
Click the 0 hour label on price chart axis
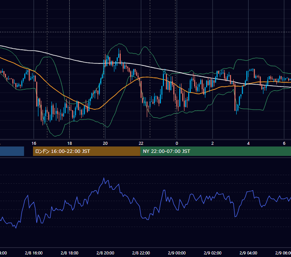point(177,143)
